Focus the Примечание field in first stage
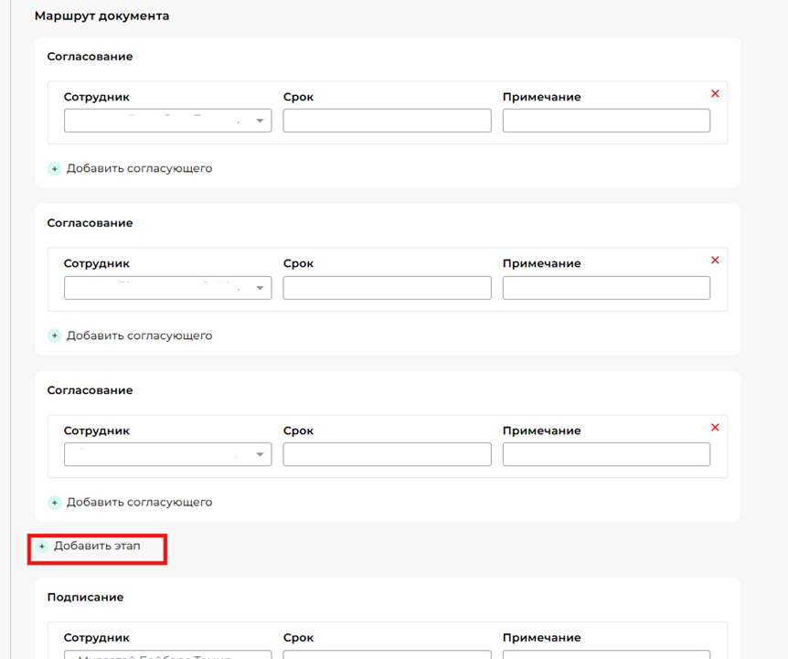 [x=606, y=121]
